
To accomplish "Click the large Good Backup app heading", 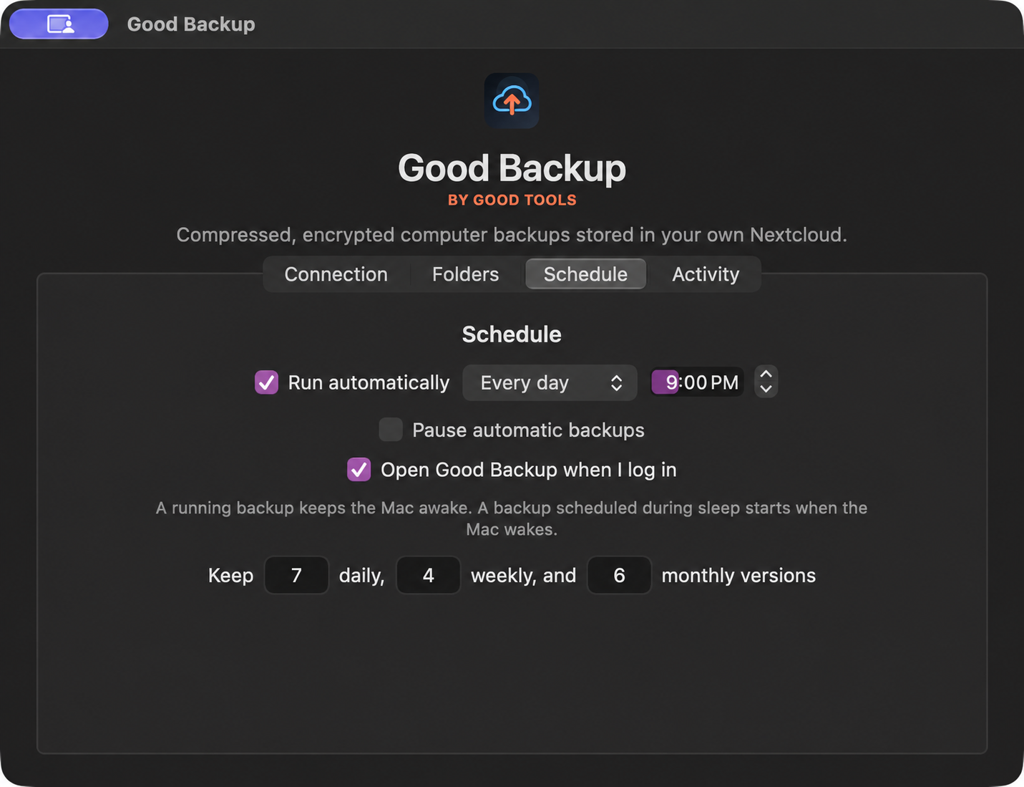I will [512, 168].
